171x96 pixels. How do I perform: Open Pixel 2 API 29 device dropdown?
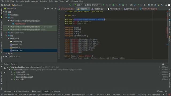click(x=93, y=5)
